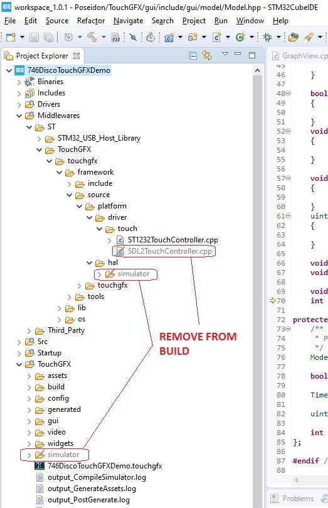Open the Source menu
Viewport: 328px width, 508px height.
click(57, 21)
